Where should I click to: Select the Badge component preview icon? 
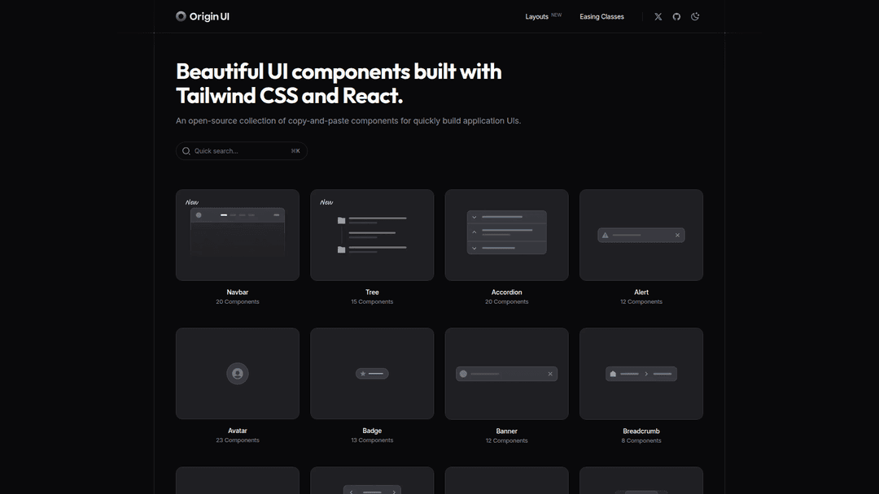372,374
